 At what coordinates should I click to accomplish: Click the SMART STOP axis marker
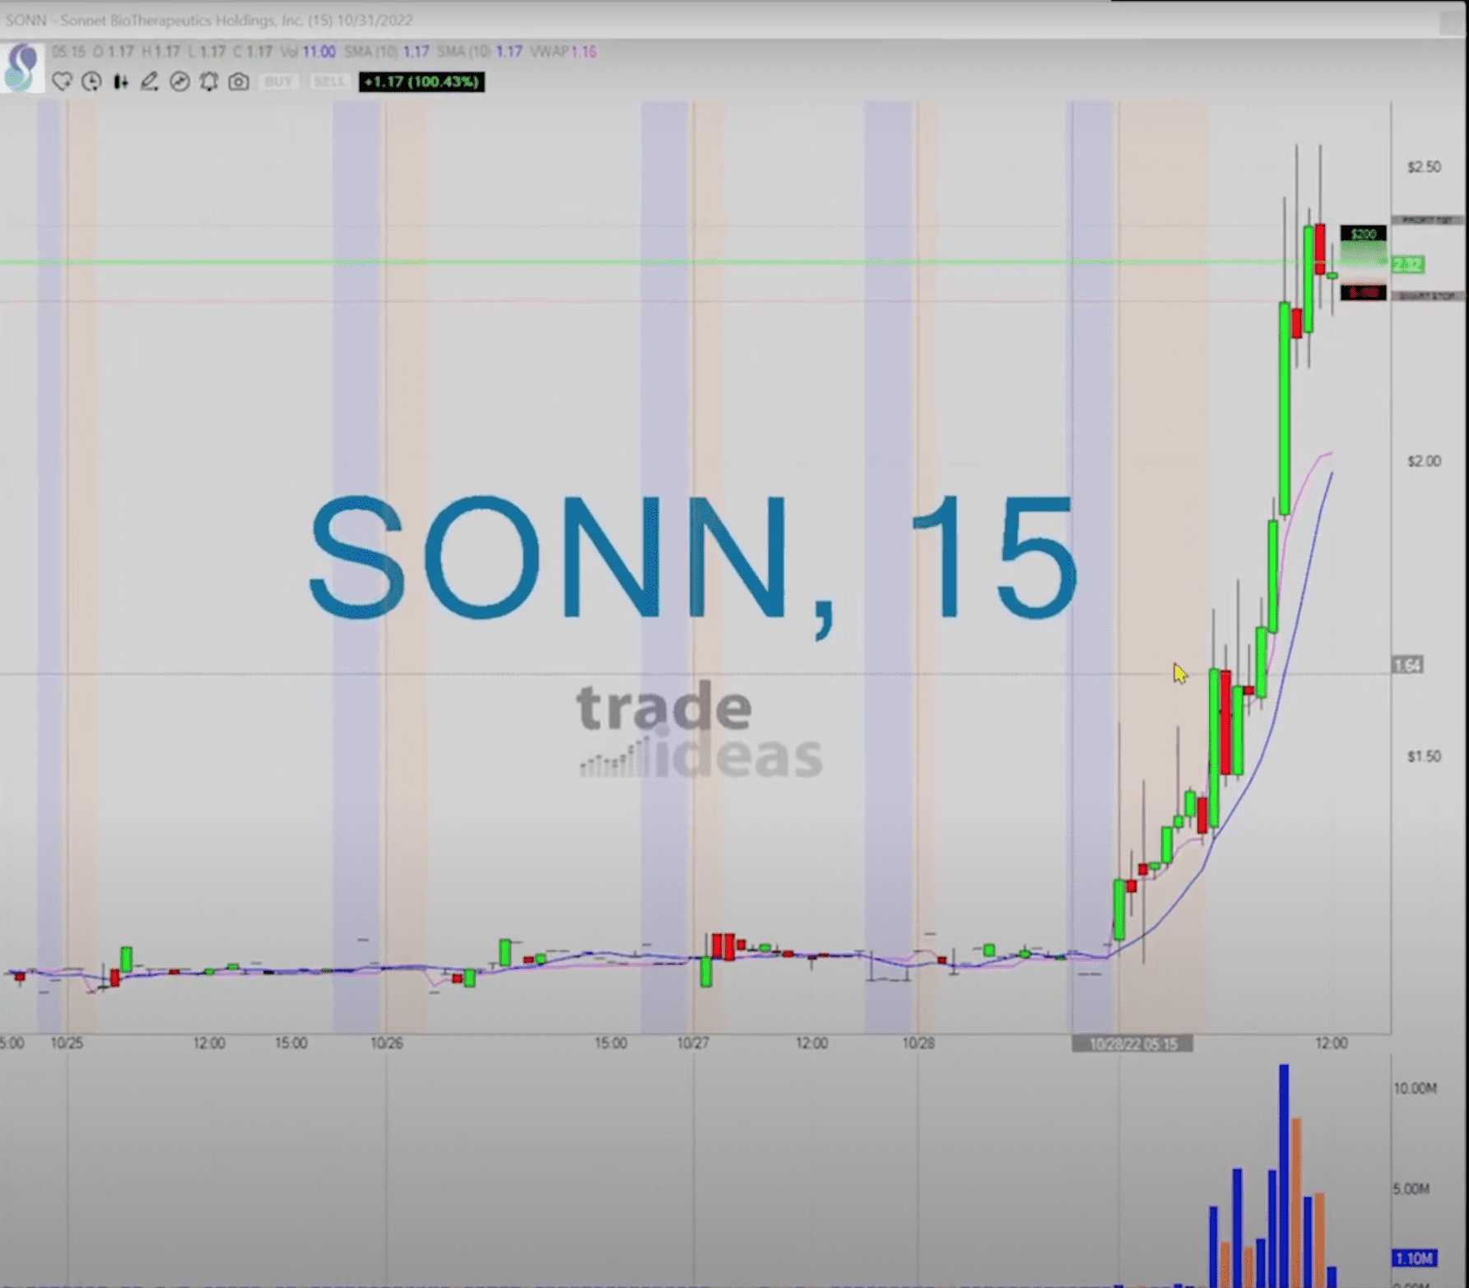pos(1427,295)
